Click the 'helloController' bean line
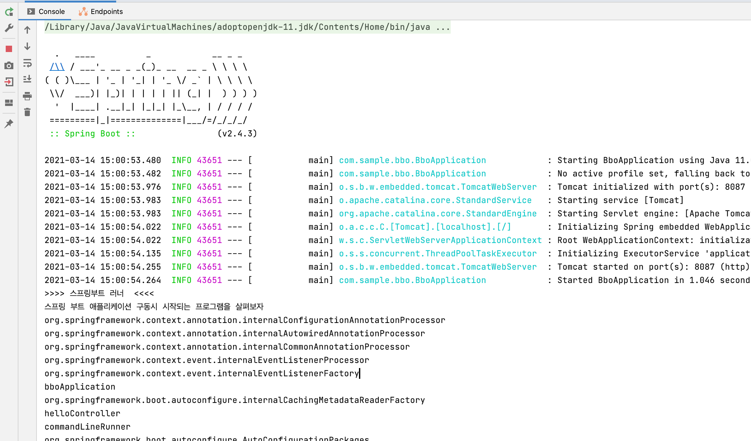This screenshot has height=441, width=751. point(83,413)
